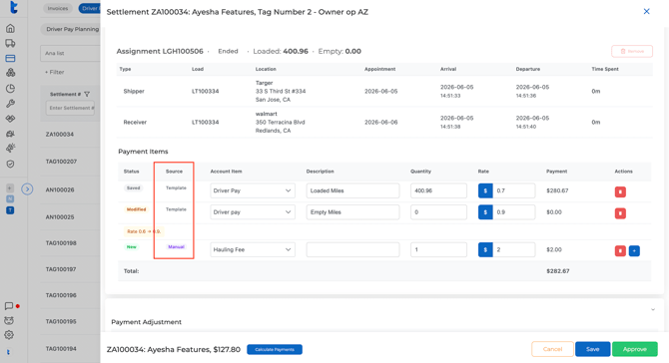Open the Driver pay dropdown for Empty Miles
This screenshot has height=363, width=669.
click(x=253, y=212)
